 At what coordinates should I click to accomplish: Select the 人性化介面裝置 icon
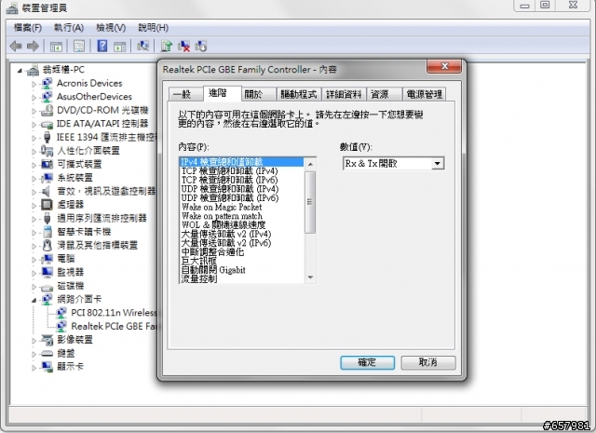tap(47, 151)
